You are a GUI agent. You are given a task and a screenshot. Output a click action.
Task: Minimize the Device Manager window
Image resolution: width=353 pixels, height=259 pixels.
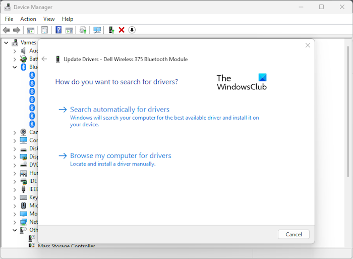(301, 7)
